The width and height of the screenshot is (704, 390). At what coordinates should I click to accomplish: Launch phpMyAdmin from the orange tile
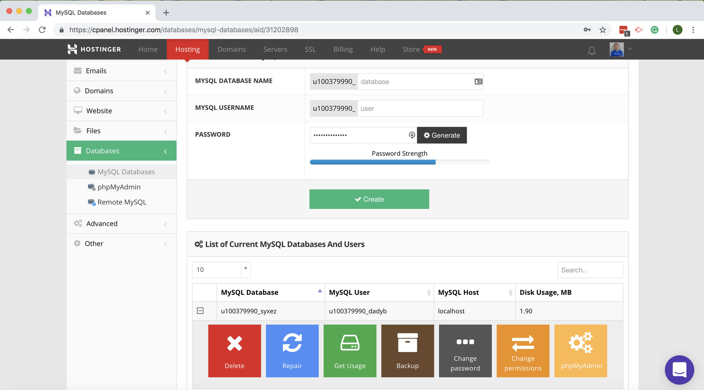(x=580, y=351)
